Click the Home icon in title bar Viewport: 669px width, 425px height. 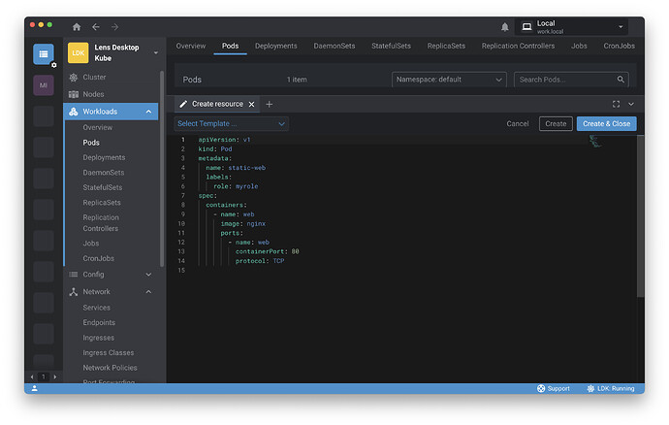[x=77, y=26]
